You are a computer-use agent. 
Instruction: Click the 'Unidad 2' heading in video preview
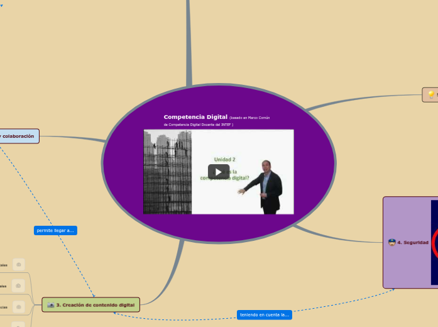coord(225,159)
